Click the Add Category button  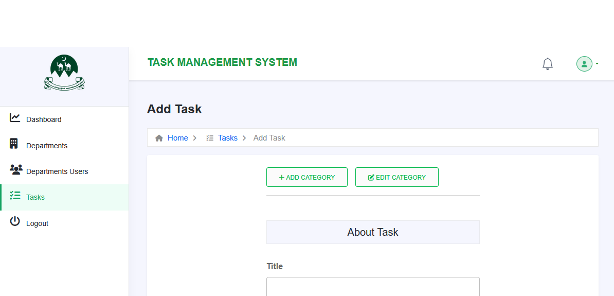307,177
